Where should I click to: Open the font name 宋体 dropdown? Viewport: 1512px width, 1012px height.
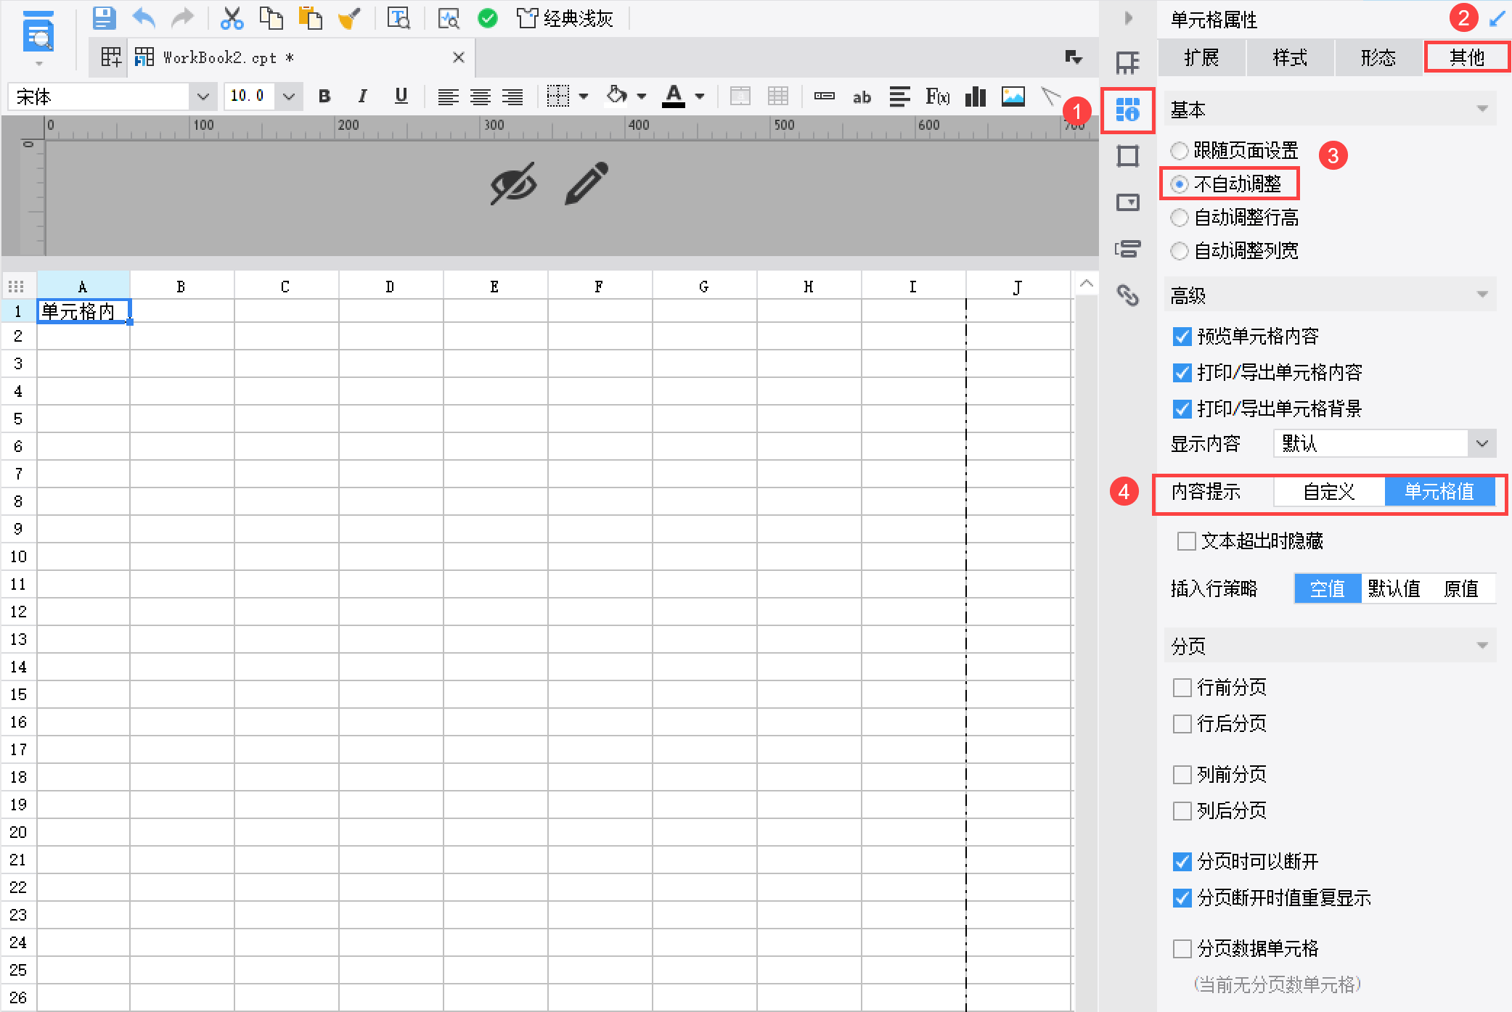pyautogui.click(x=203, y=96)
